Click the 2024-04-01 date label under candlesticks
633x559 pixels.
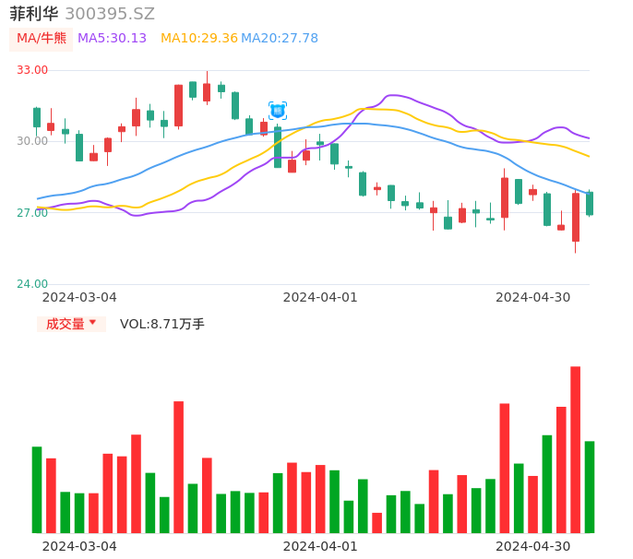click(x=319, y=297)
